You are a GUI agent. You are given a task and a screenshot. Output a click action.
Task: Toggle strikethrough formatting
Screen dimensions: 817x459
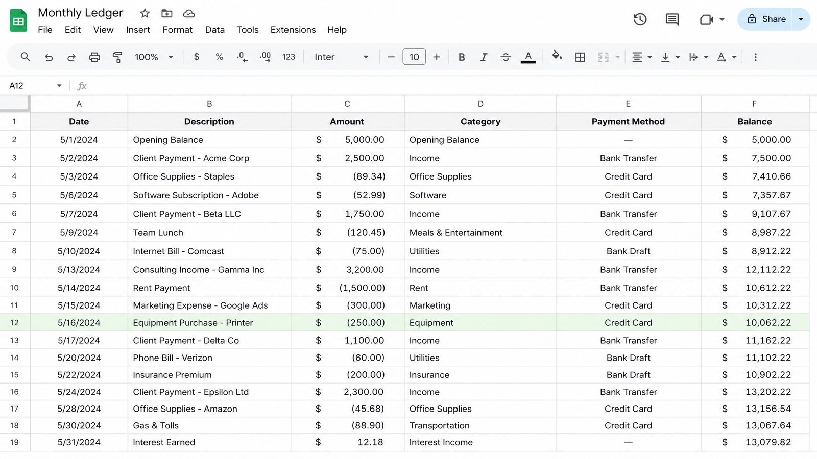[506, 57]
